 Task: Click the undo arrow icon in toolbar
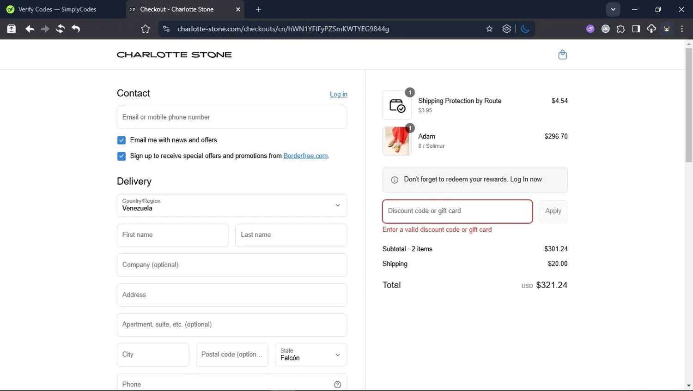tap(76, 29)
